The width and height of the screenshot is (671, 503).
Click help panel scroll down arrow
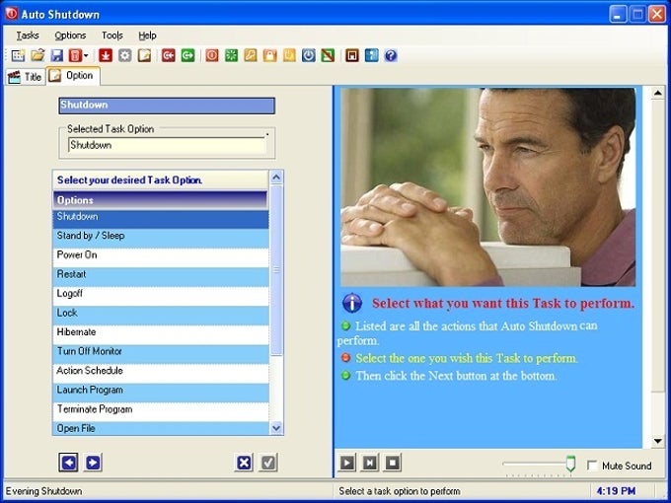tap(658, 441)
